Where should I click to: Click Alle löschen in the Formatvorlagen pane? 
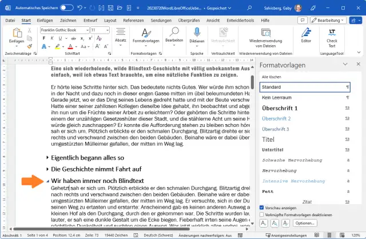[x=272, y=76]
